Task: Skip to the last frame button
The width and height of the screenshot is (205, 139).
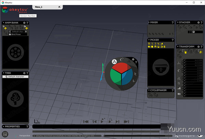Action: point(126,121)
